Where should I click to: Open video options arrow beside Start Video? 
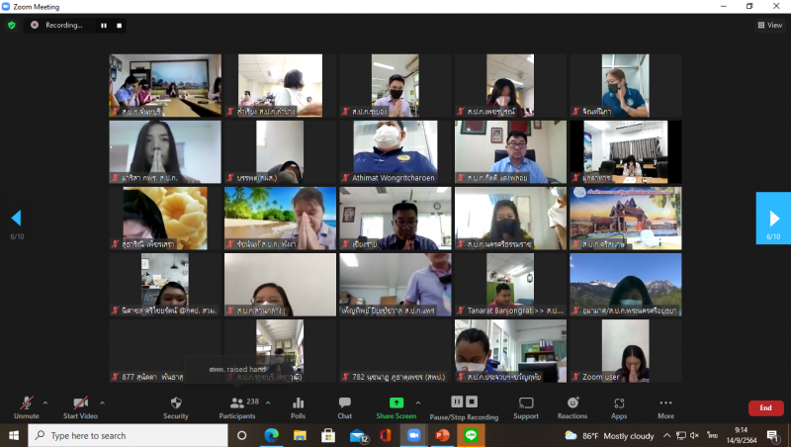(x=103, y=402)
